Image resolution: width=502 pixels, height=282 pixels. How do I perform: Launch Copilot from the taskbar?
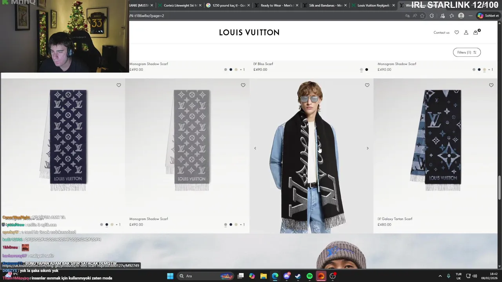tap(252, 276)
